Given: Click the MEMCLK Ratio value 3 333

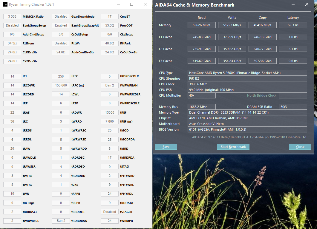Looking at the screenshot, I should point(12,16).
